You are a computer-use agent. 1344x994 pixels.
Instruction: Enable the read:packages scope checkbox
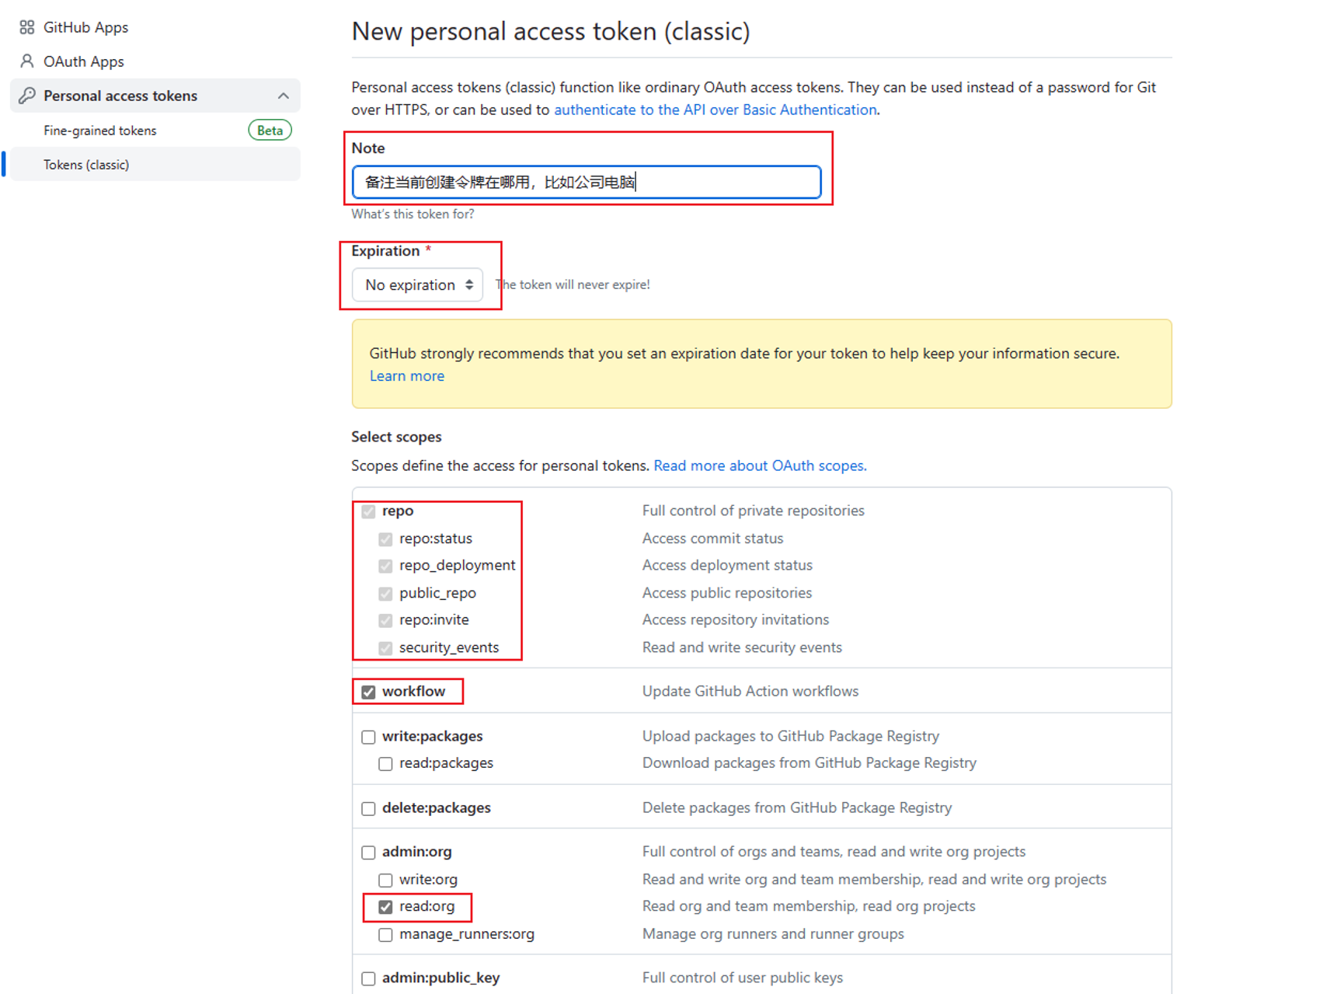click(x=386, y=764)
